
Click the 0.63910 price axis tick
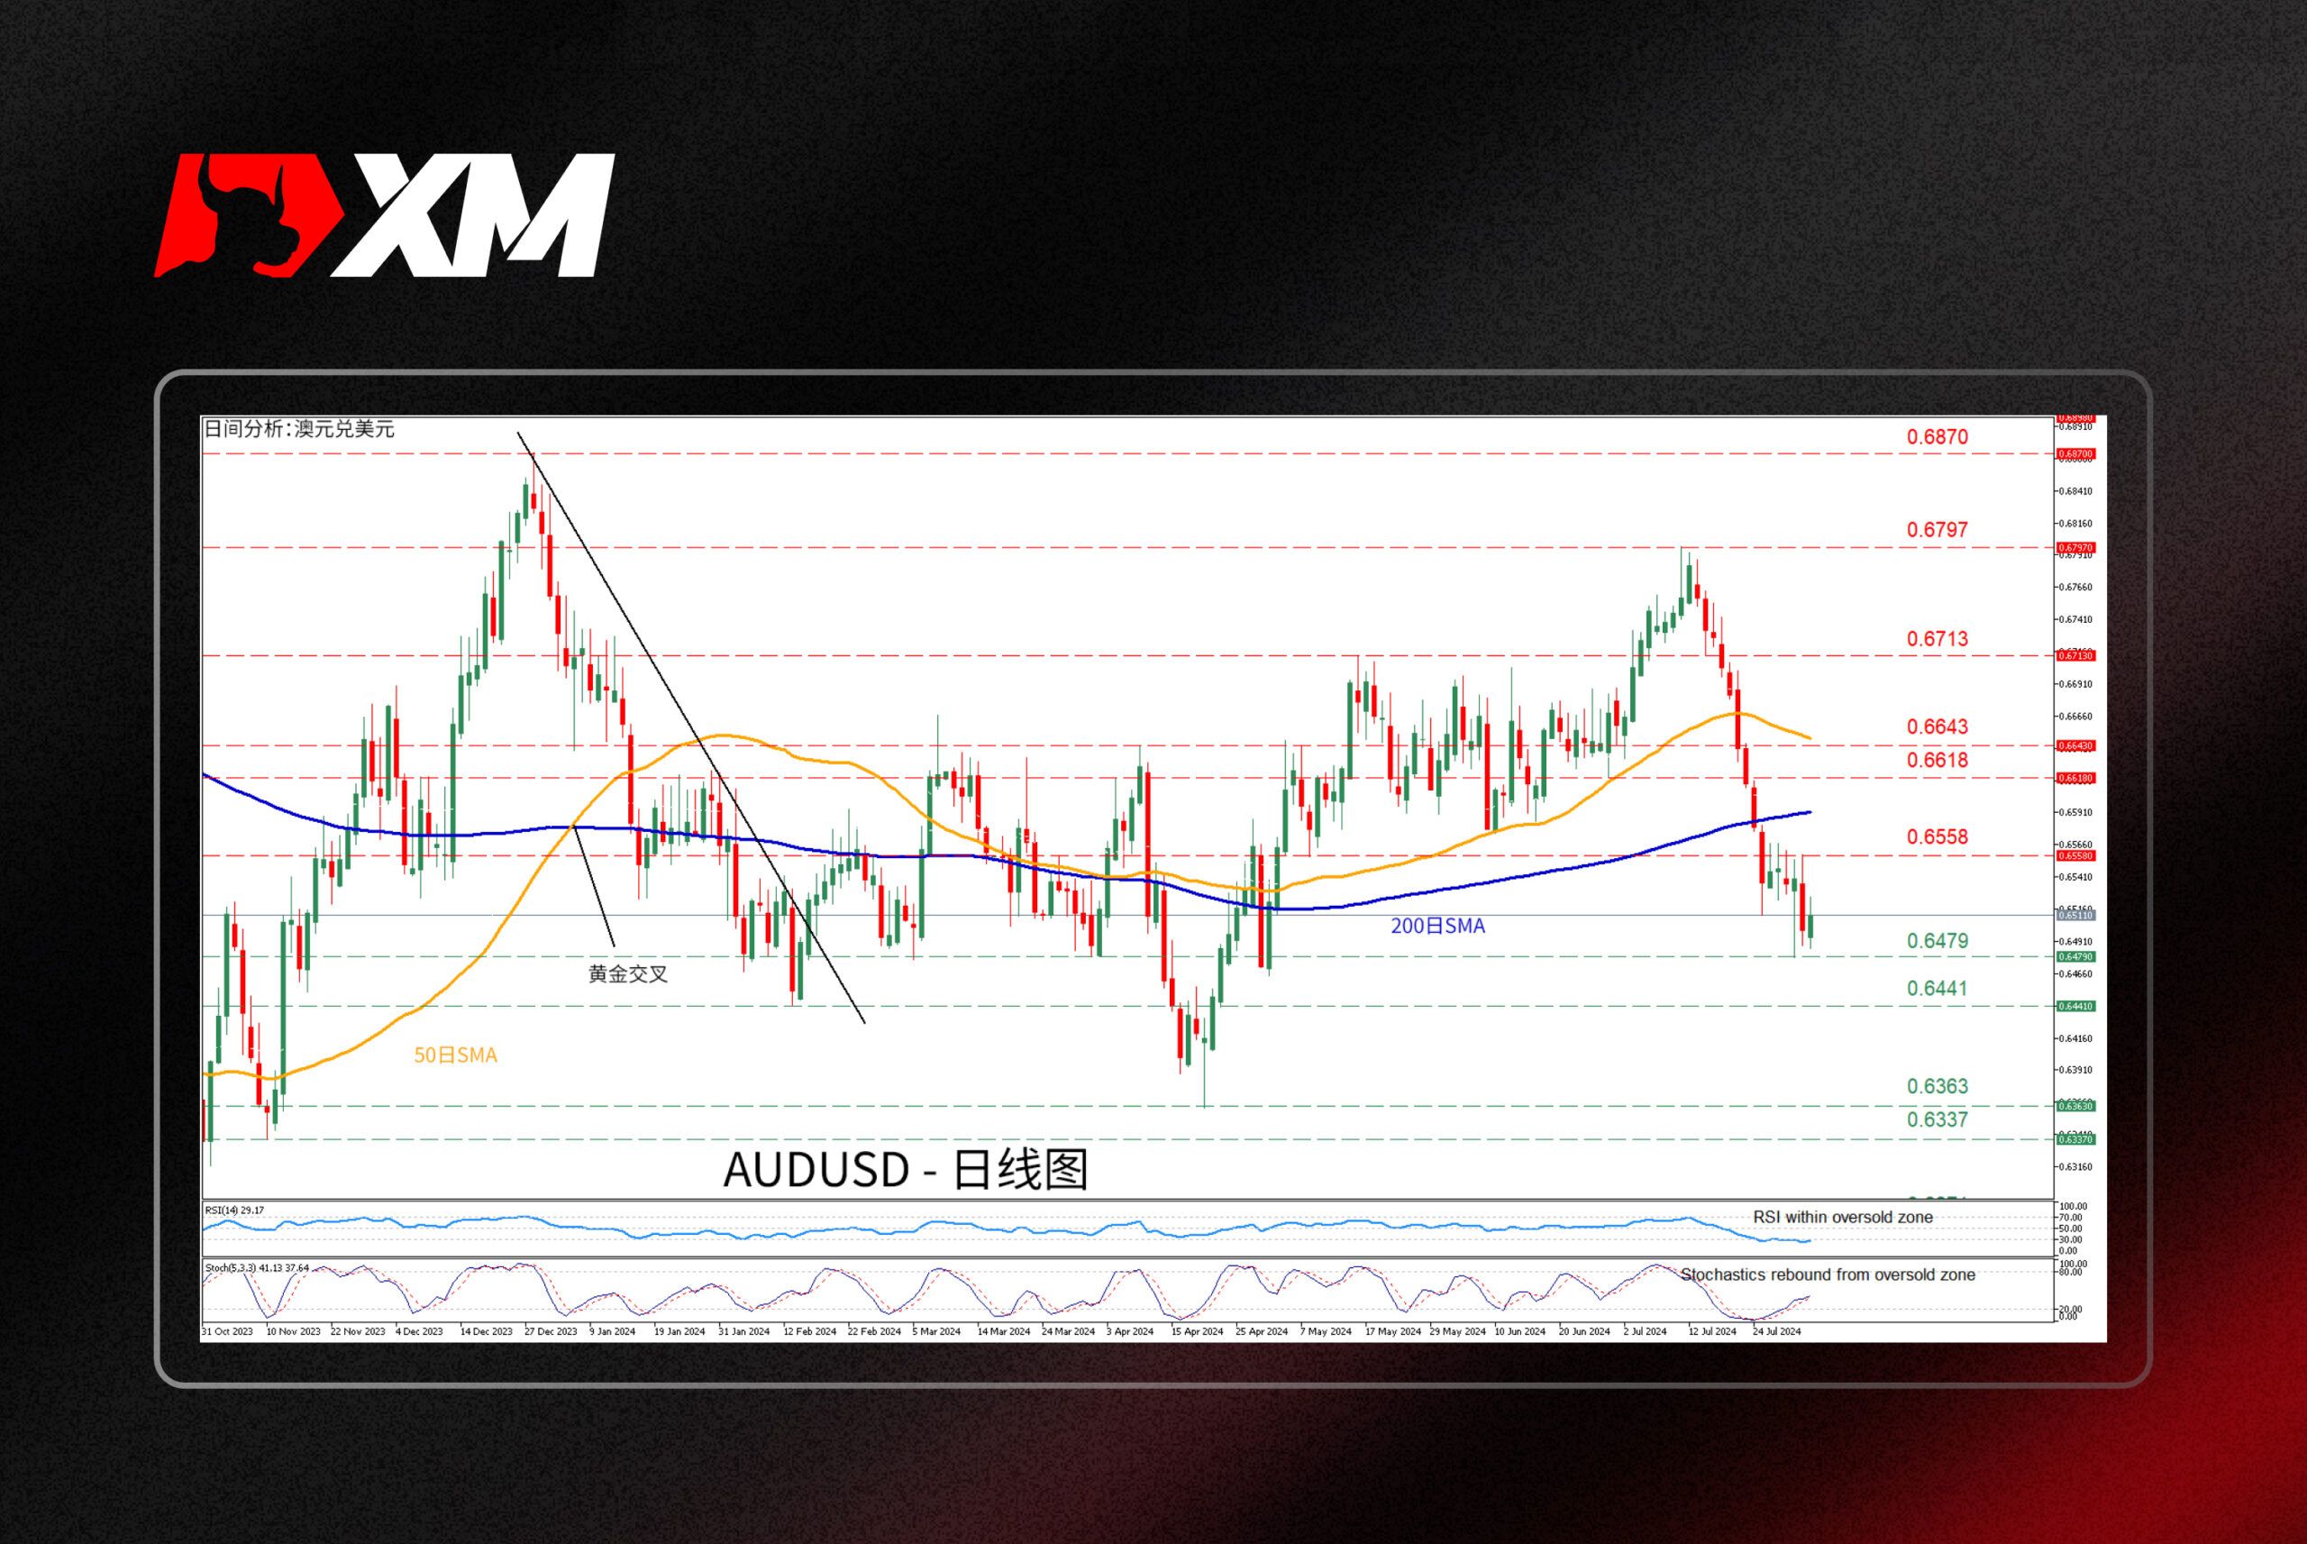[x=2075, y=1071]
